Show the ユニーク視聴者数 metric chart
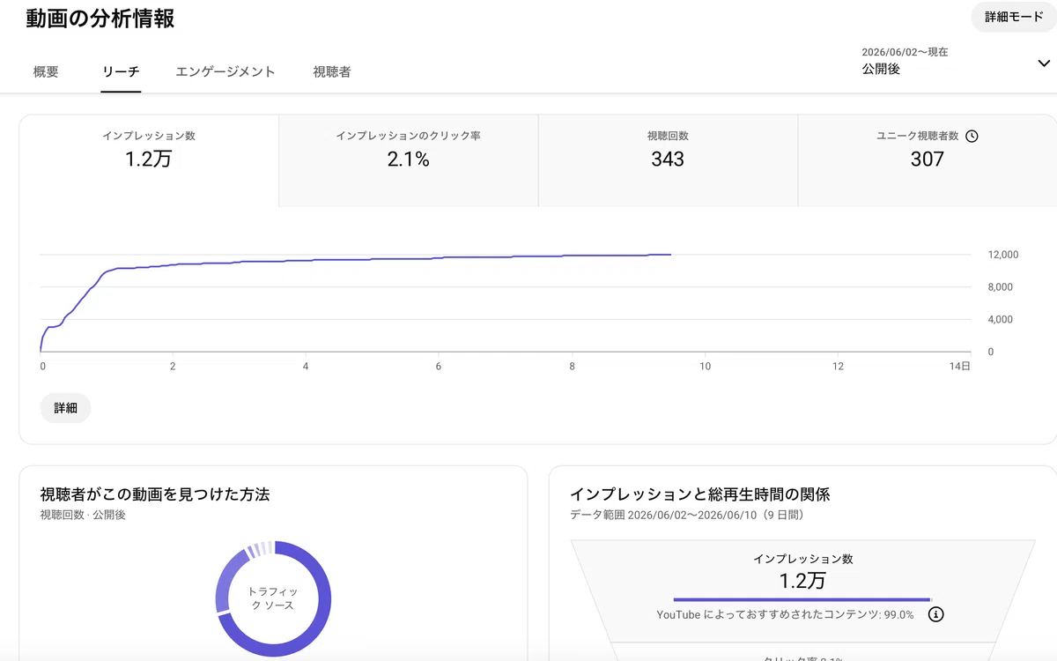The width and height of the screenshot is (1057, 661). pyautogui.click(x=927, y=160)
